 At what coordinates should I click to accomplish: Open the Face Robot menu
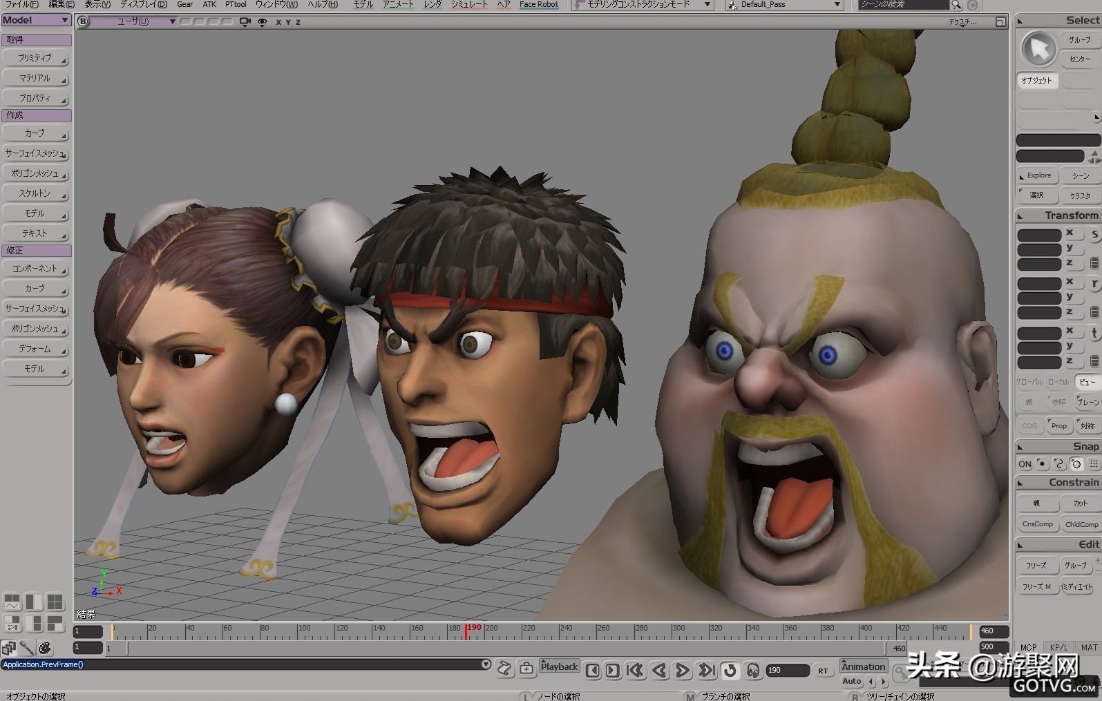[x=538, y=4]
